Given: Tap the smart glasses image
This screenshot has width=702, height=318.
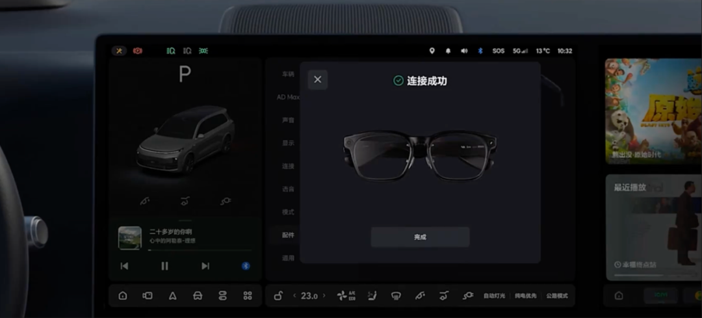Looking at the screenshot, I should [x=420, y=155].
